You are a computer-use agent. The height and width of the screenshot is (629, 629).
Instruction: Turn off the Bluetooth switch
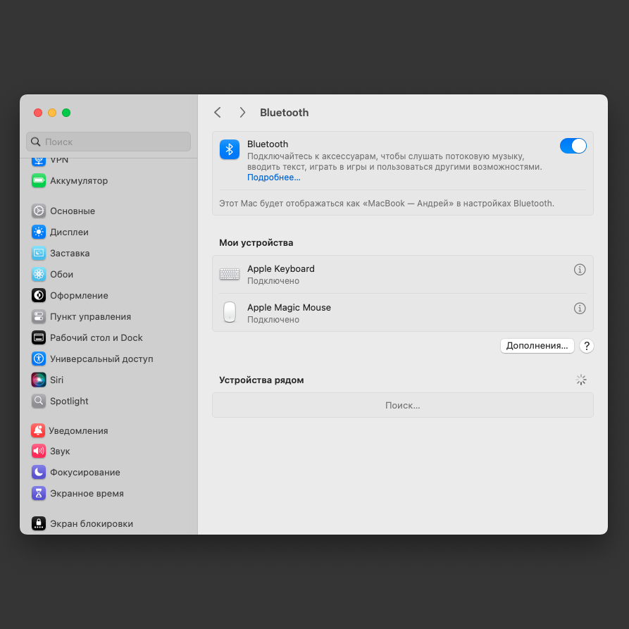573,146
